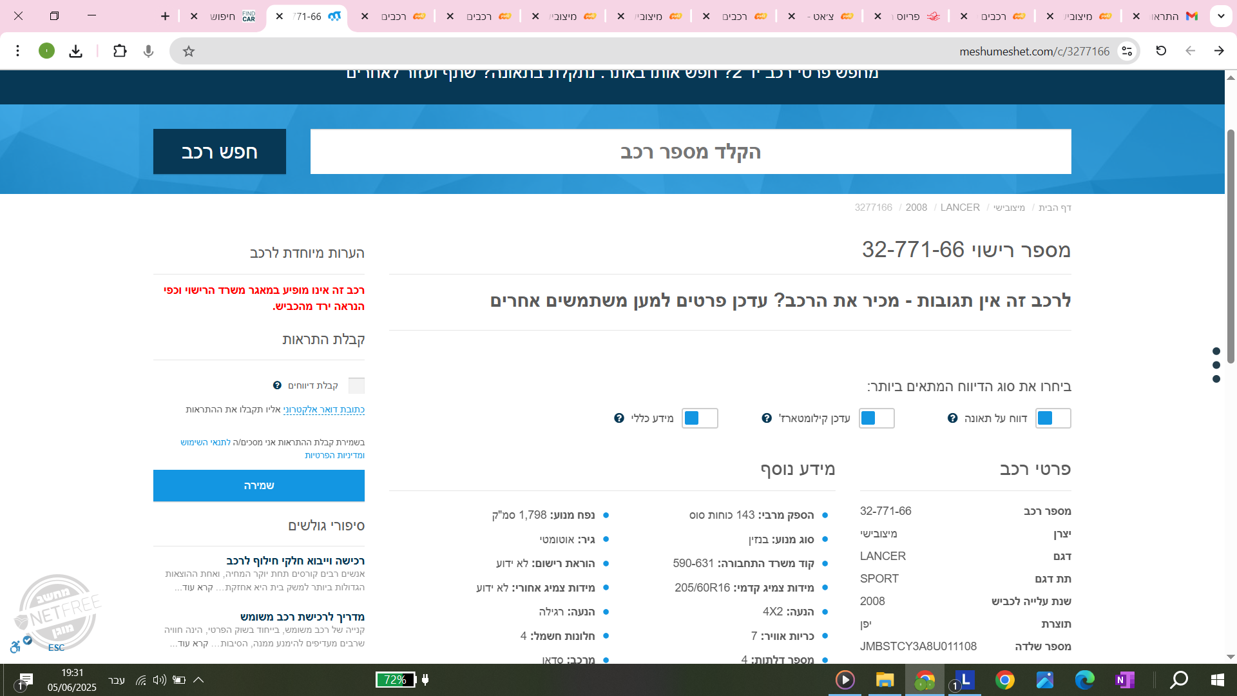
Task: Click the scrollbar down arrow
Action: pos(1231,657)
